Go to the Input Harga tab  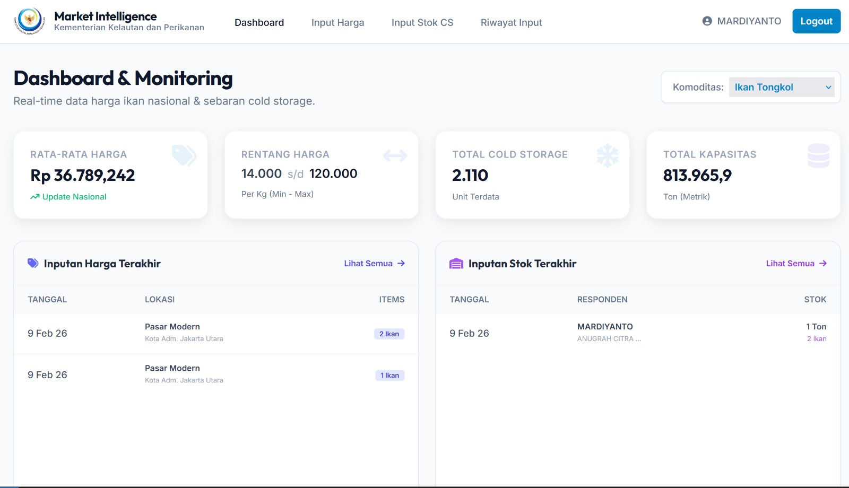[x=337, y=22]
